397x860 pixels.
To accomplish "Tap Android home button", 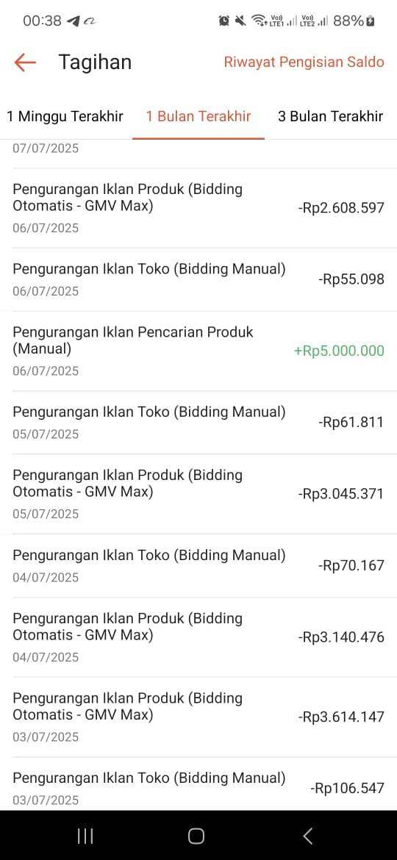I will coord(196,836).
